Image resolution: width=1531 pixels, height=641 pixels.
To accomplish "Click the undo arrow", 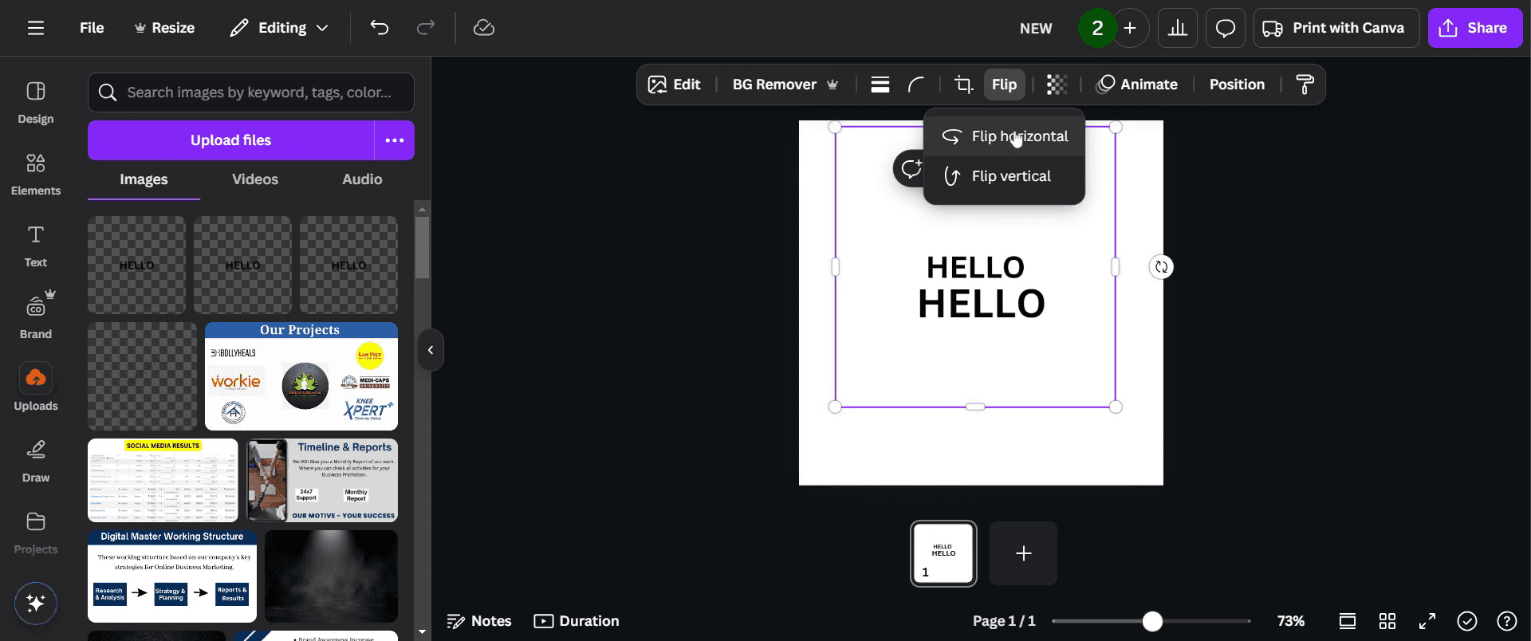I will [380, 28].
